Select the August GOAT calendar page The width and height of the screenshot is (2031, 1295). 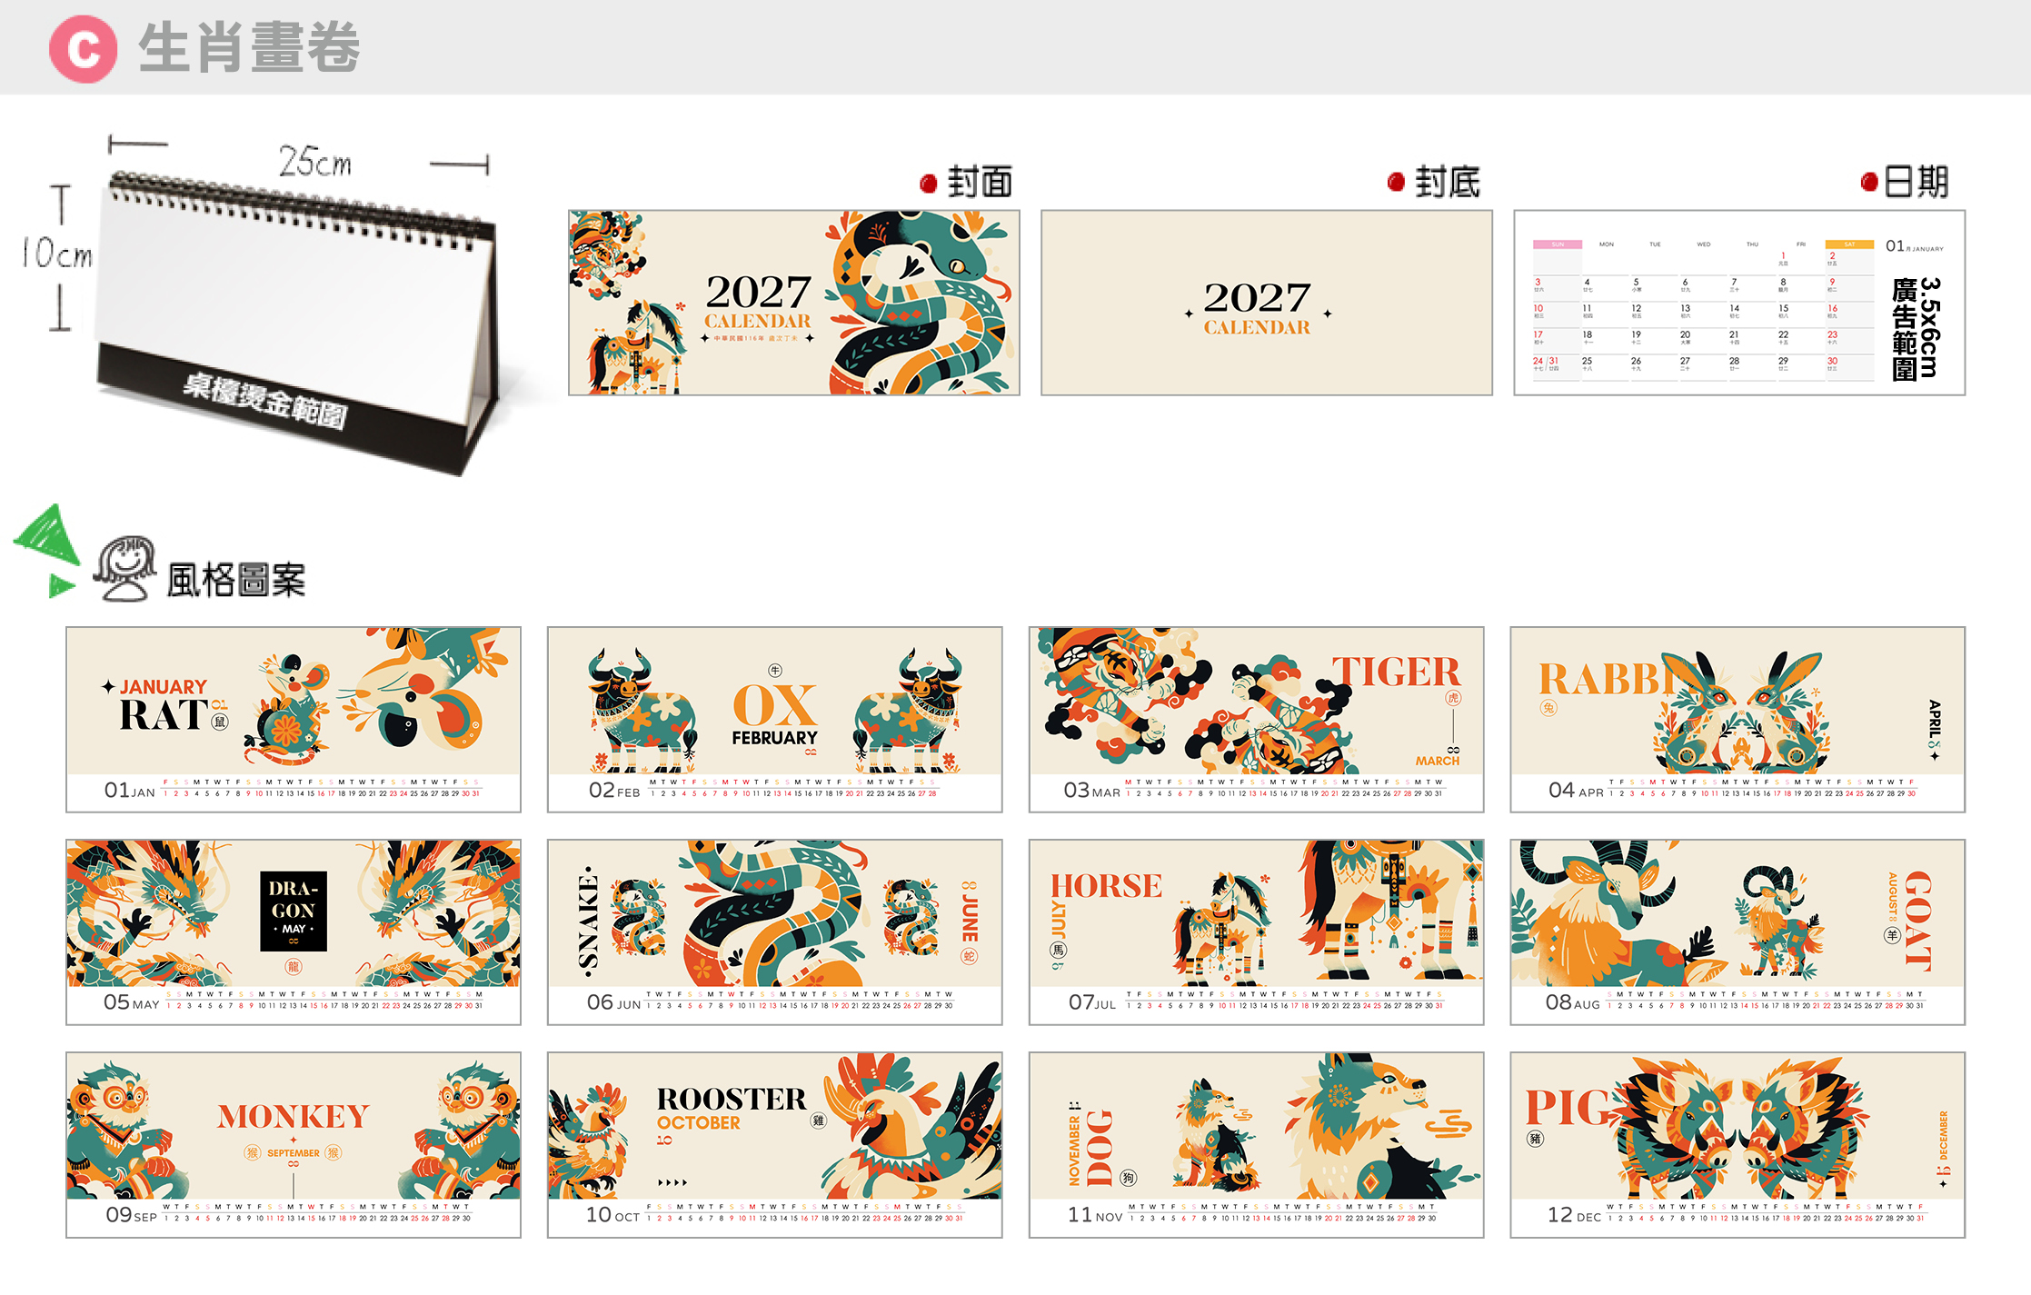tap(1738, 931)
